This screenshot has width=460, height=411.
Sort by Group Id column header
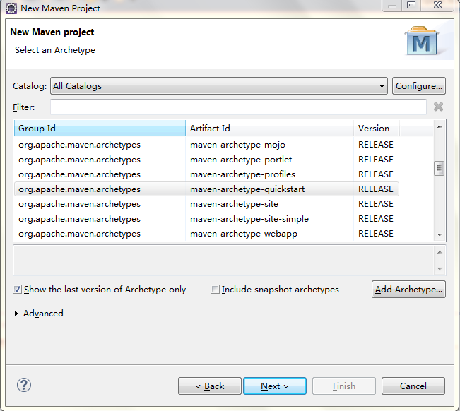coord(100,128)
